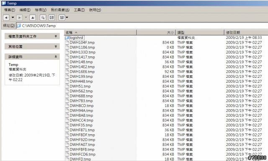This screenshot has height=161, width=268.
Task: Select the logishrd folder icon
Action: click(x=67, y=38)
